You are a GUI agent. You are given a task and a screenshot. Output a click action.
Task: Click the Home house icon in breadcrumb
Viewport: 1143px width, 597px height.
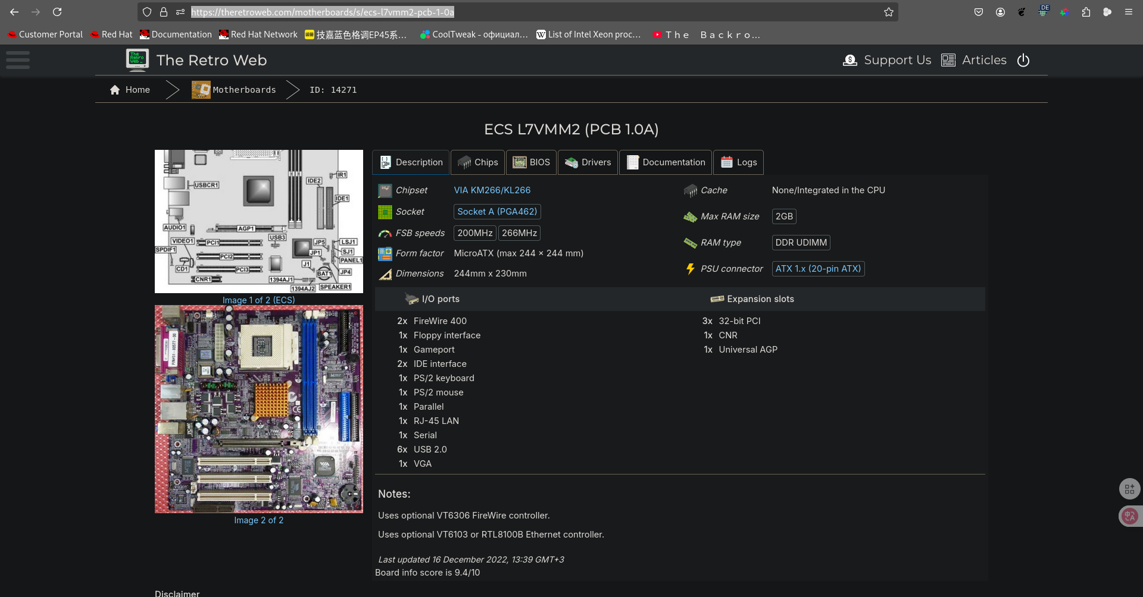(x=115, y=90)
